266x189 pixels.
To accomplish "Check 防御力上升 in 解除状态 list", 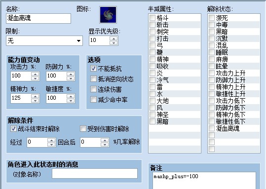I will [212, 80].
